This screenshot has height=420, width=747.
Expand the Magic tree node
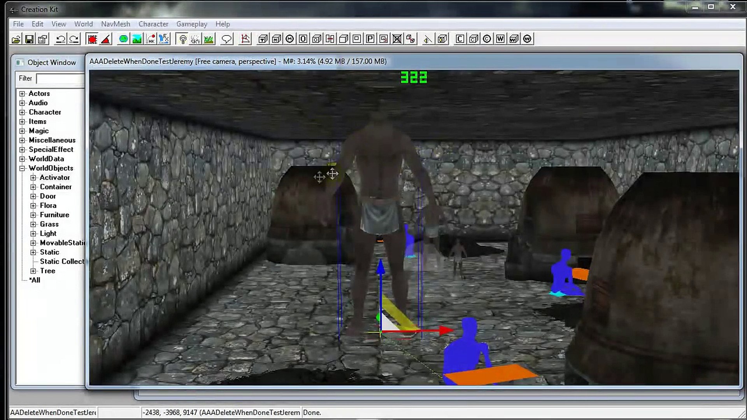[x=22, y=131]
